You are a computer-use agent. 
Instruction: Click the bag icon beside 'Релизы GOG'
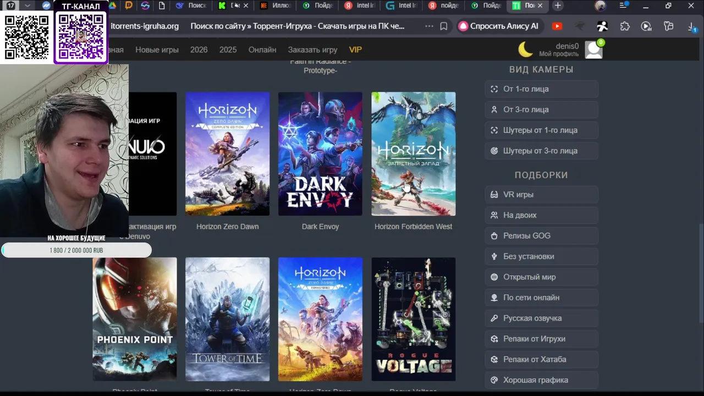tap(494, 236)
